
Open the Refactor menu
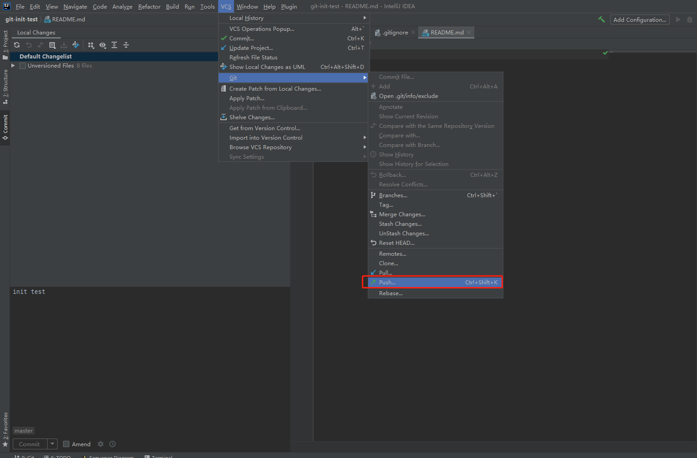(149, 6)
